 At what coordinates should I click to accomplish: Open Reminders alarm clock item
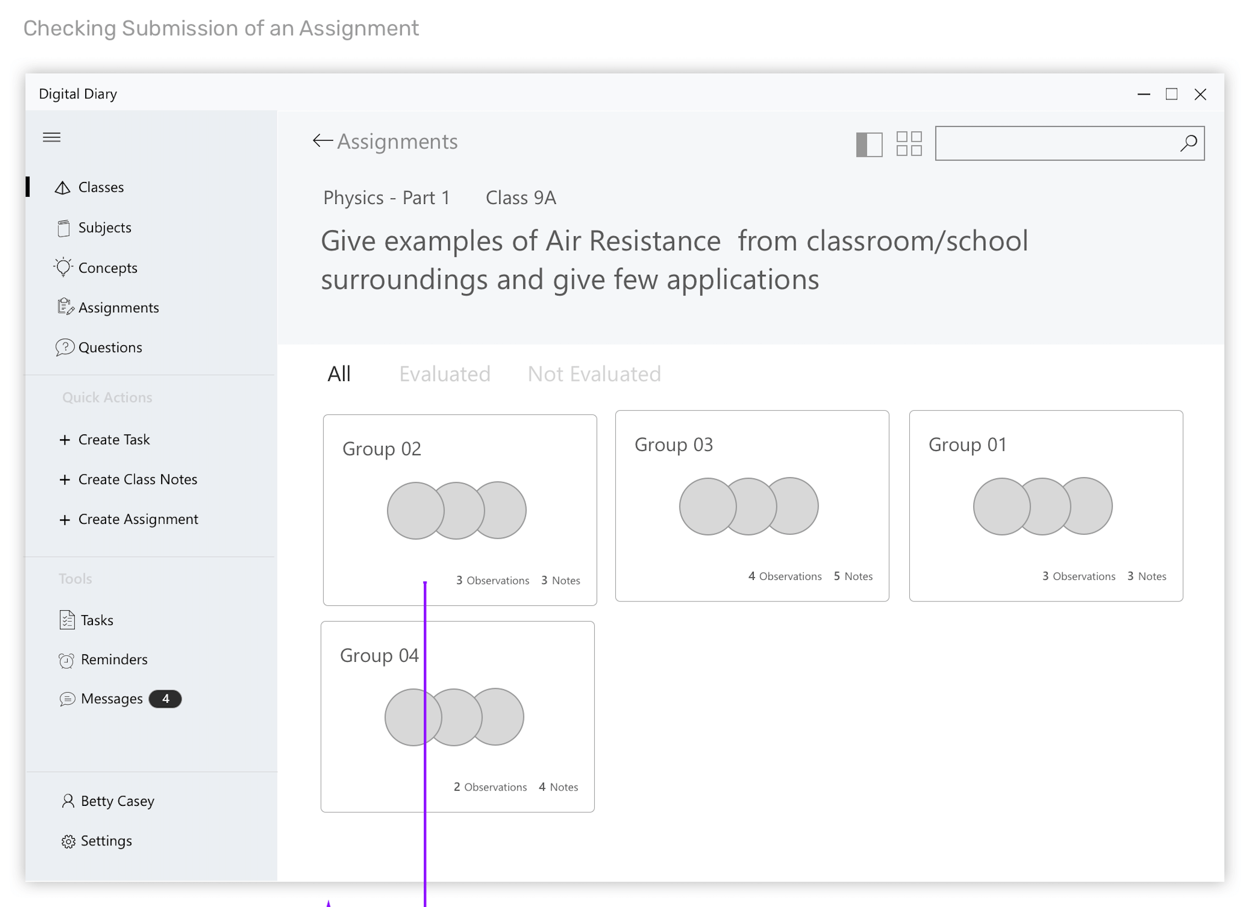click(114, 660)
